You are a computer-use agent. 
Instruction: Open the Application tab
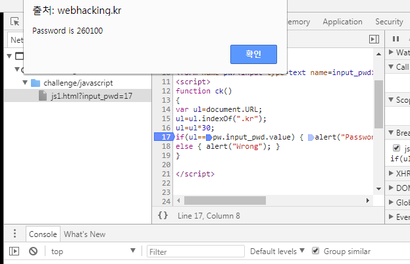click(342, 22)
